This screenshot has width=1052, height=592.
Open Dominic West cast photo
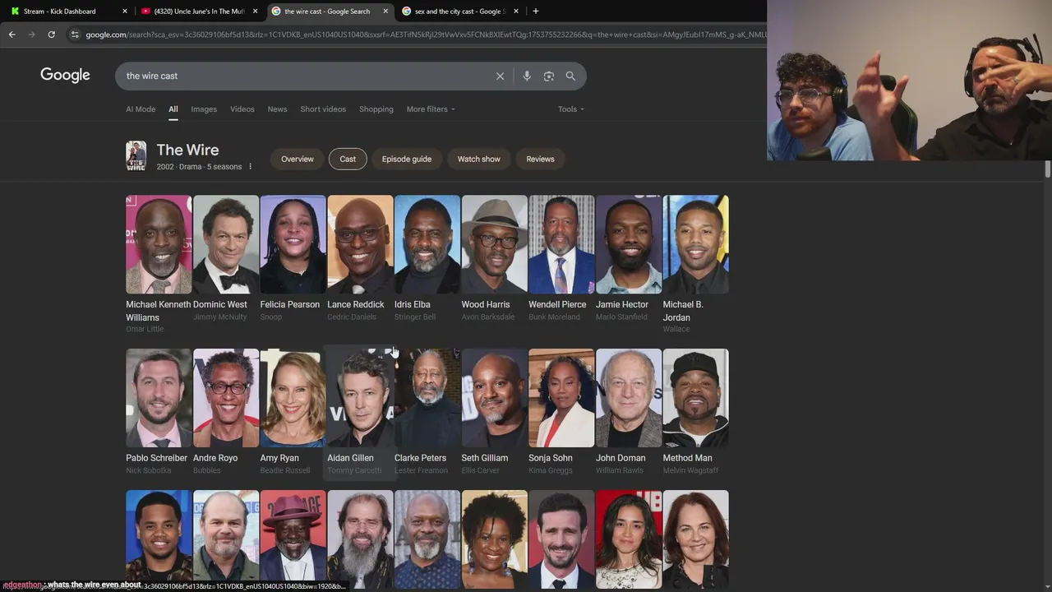point(226,244)
